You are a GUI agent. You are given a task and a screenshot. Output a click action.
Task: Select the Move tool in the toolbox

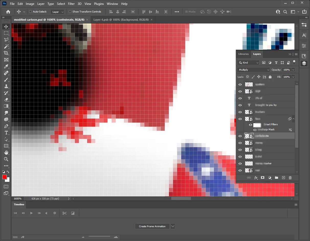6,27
